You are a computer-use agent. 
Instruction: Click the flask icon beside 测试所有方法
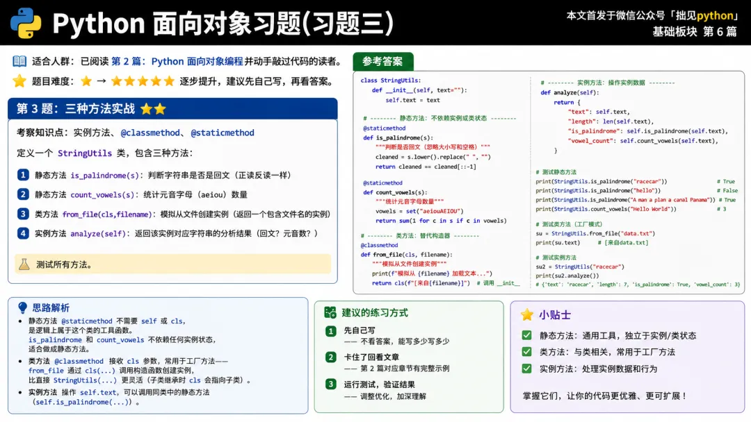[x=24, y=264]
